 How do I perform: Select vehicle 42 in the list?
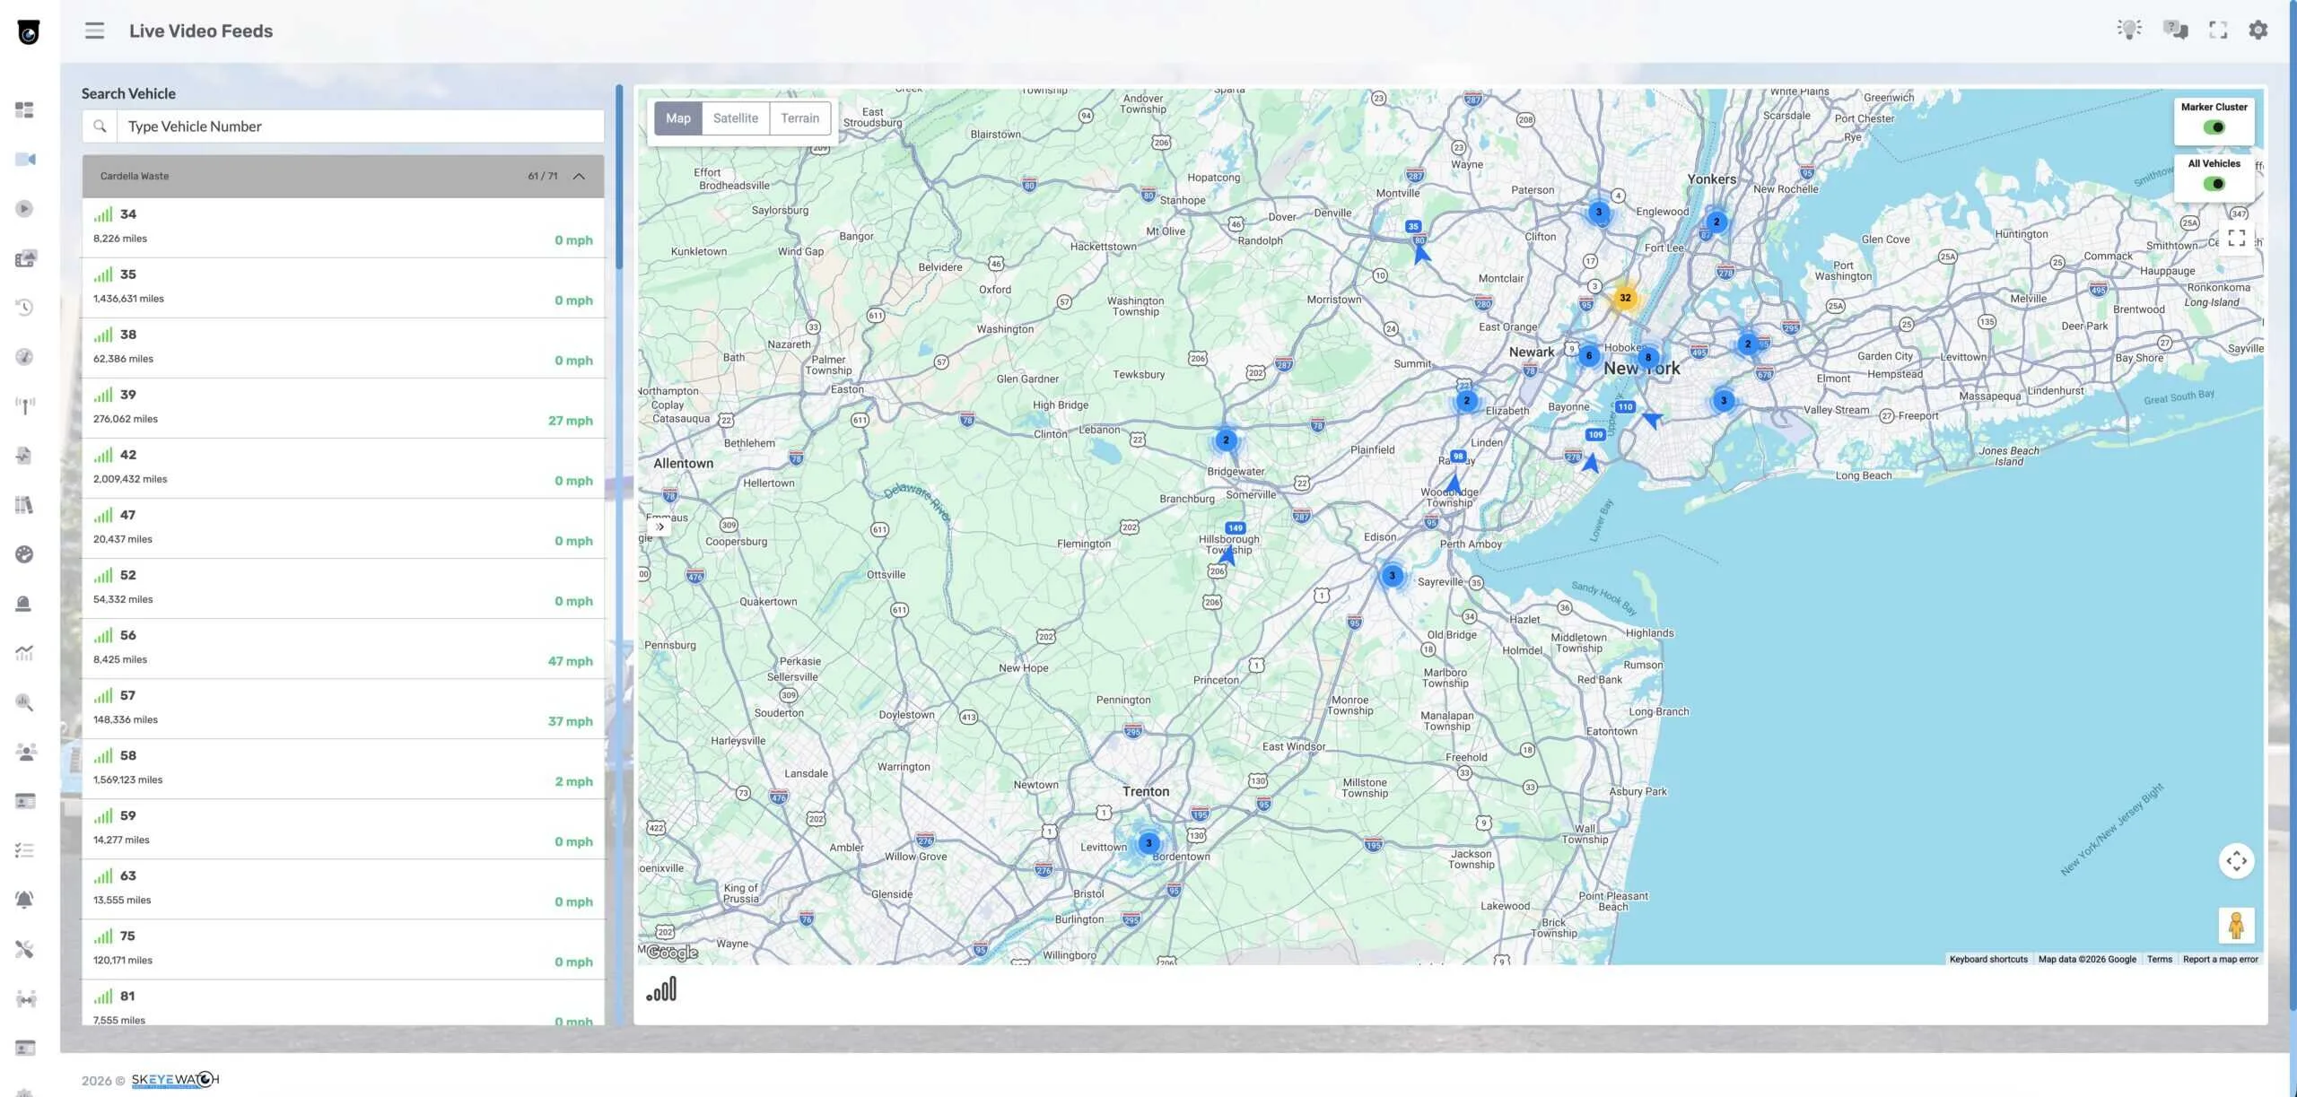pyautogui.click(x=343, y=467)
